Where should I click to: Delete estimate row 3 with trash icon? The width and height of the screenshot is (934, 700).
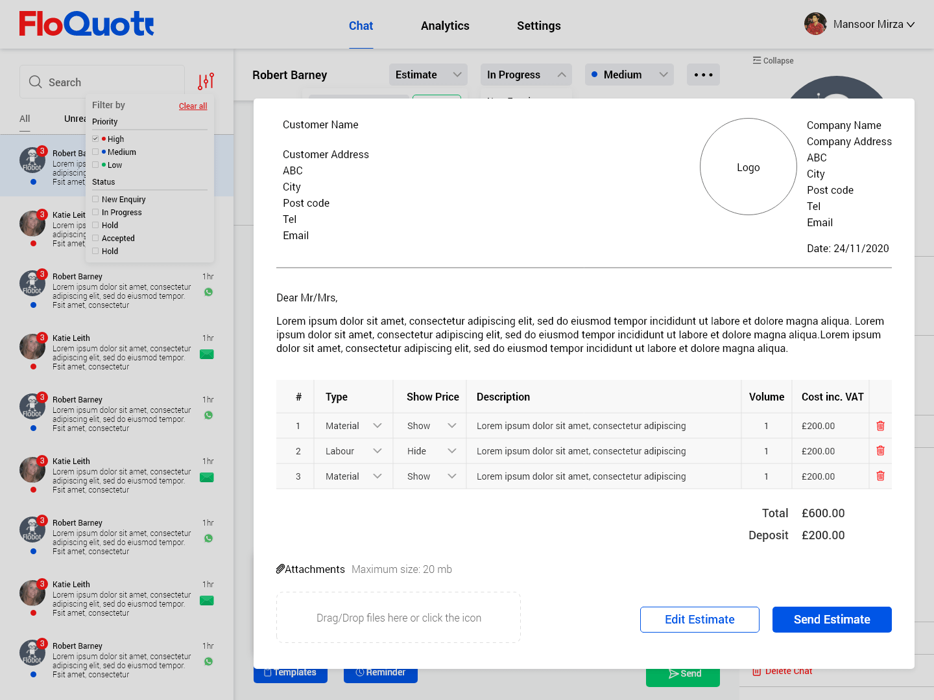880,476
